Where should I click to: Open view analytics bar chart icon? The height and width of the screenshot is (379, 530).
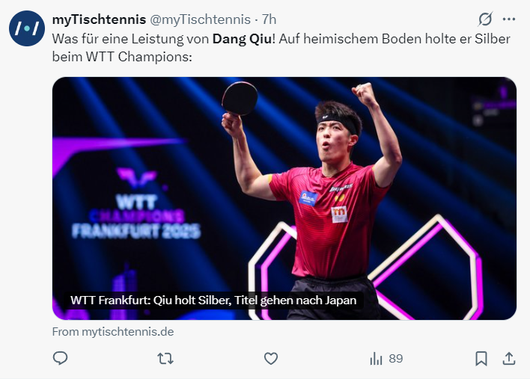[377, 359]
